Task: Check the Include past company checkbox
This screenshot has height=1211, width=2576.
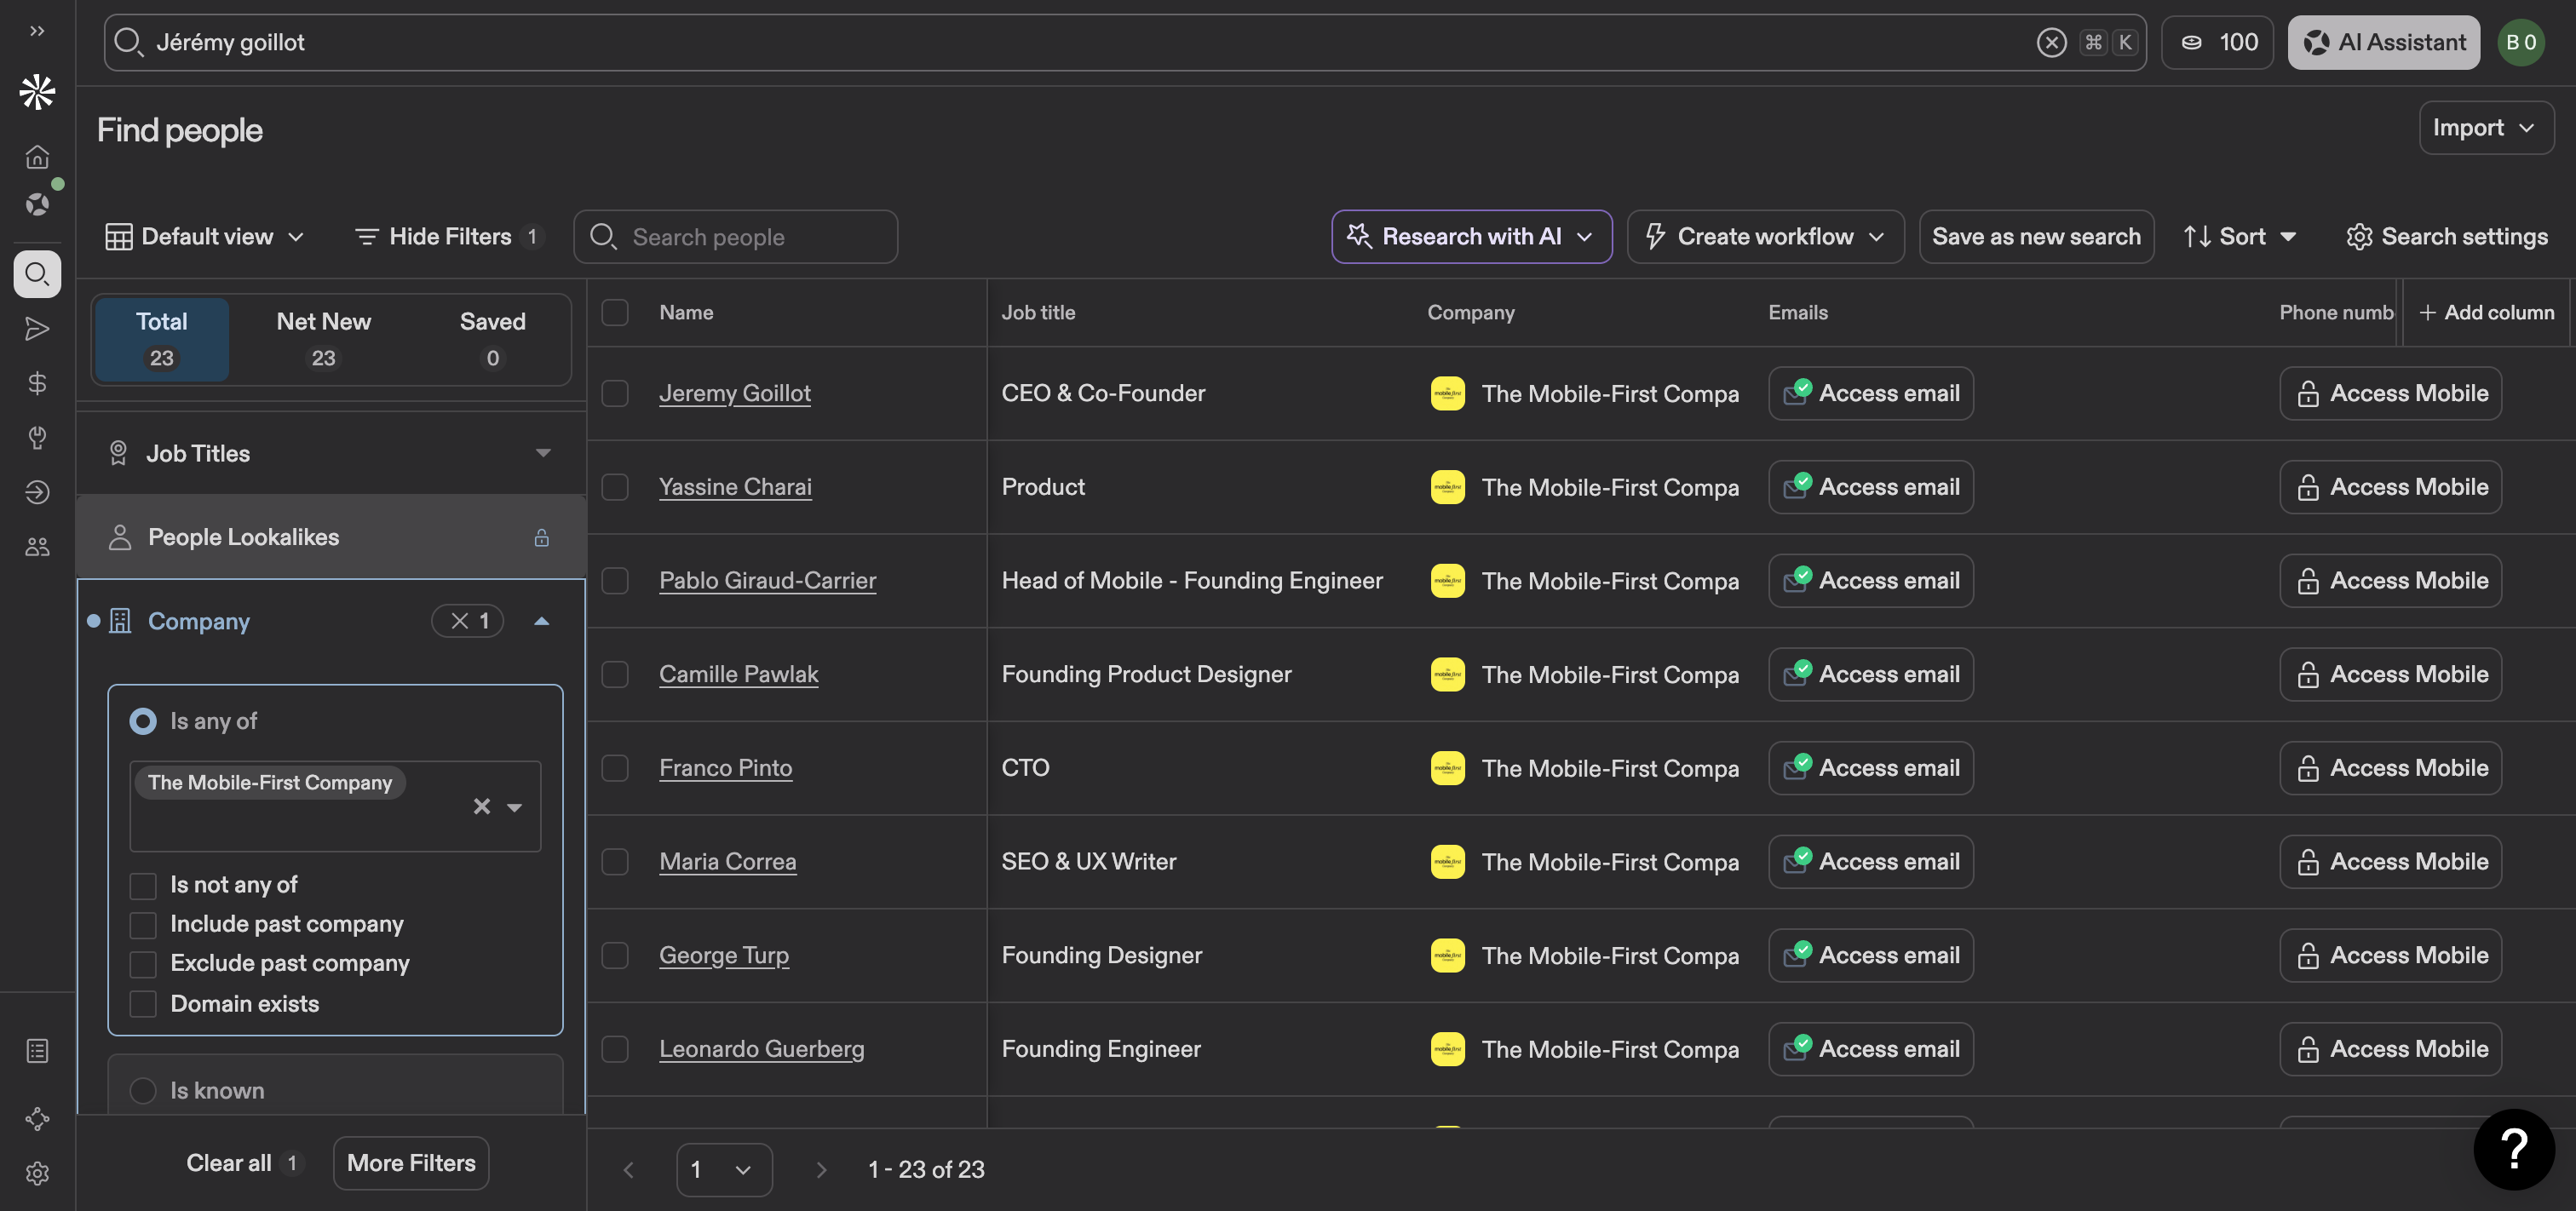Action: (x=143, y=925)
